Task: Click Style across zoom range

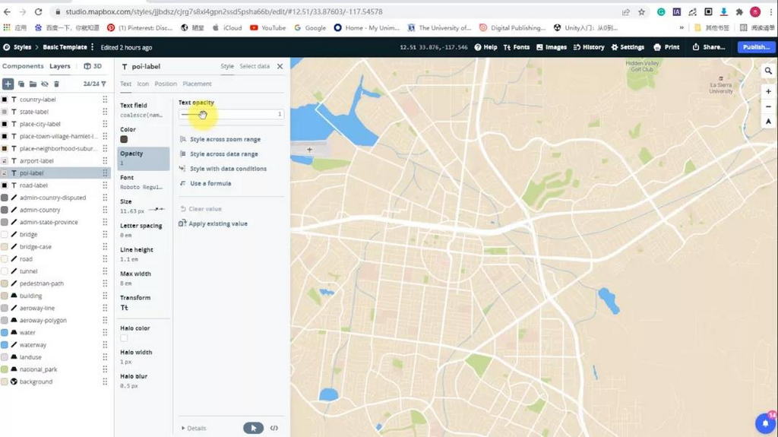Action: (x=224, y=140)
